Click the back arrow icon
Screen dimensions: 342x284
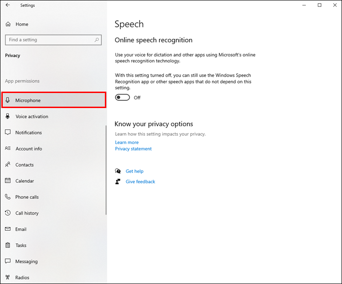[8, 5]
